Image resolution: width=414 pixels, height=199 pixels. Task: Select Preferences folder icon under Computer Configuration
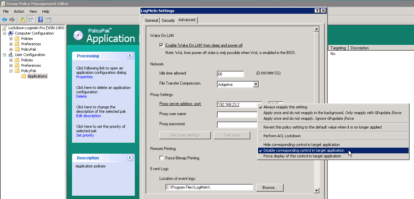(17, 44)
